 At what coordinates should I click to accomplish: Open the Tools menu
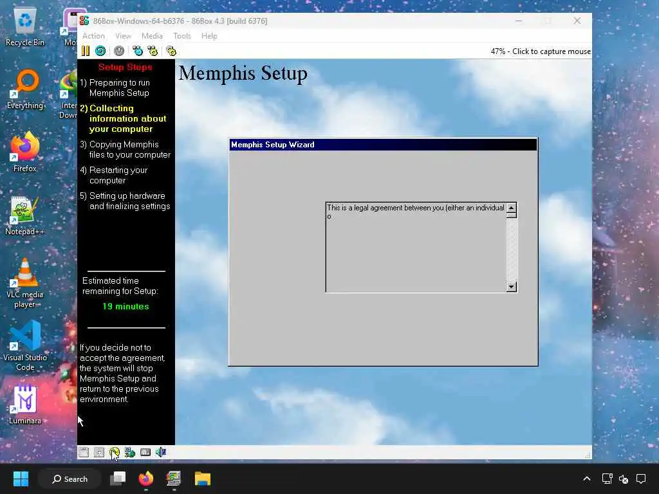[x=182, y=36]
